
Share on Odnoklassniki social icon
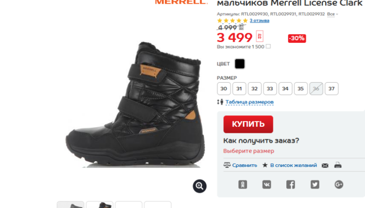243,184
